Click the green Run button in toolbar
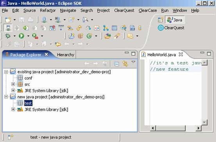216x142 pixels. click(21, 36)
